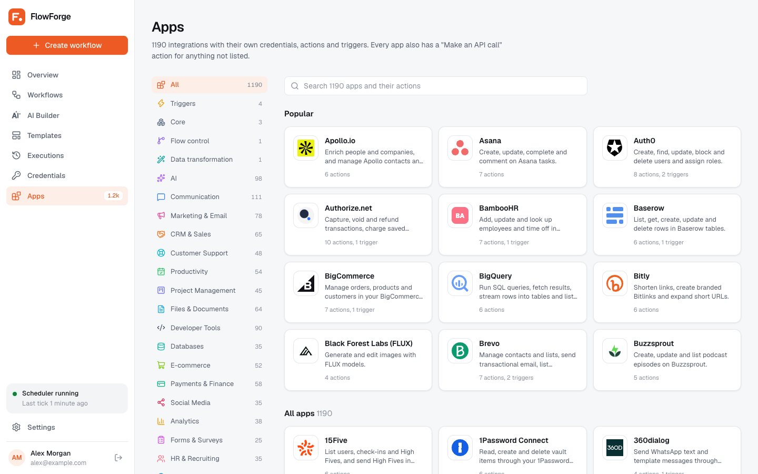The image size is (758, 474).
Task: Open the Black Forest Labs FLUX icon
Action: pyautogui.click(x=306, y=351)
